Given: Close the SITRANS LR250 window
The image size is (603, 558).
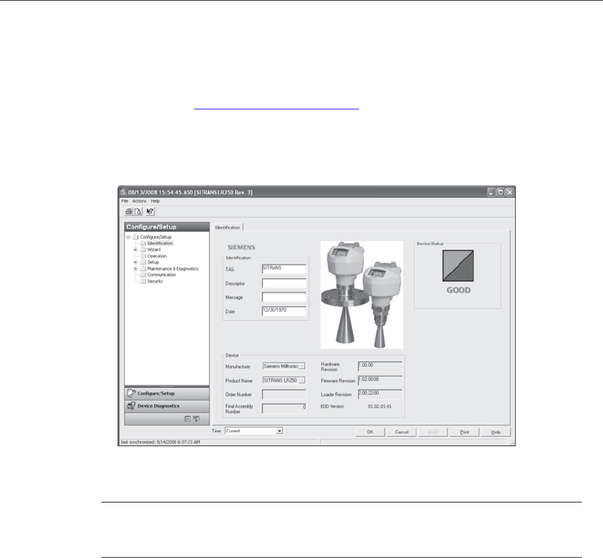Looking at the screenshot, I should point(509,192).
